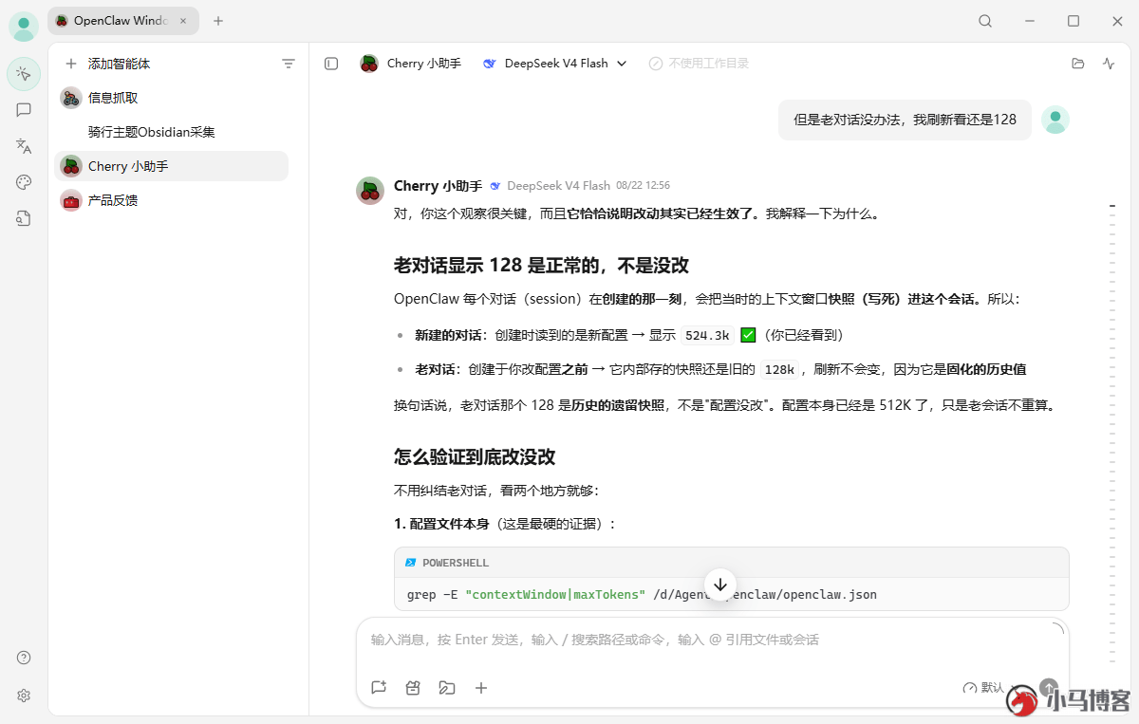The width and height of the screenshot is (1139, 724).
Task: Click the 08/22 12:56 message timestamp
Action: click(x=643, y=186)
